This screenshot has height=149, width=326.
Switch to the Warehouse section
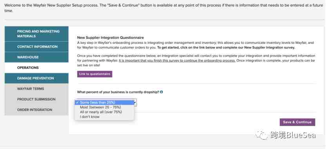pyautogui.click(x=36, y=57)
